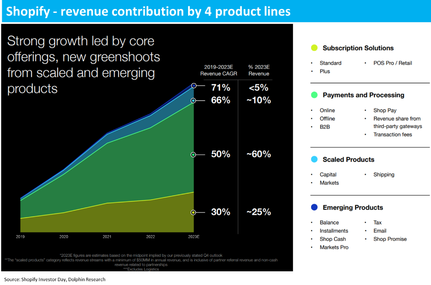Click the '2023E' x-axis label
This screenshot has height=285, width=431.
coord(194,237)
